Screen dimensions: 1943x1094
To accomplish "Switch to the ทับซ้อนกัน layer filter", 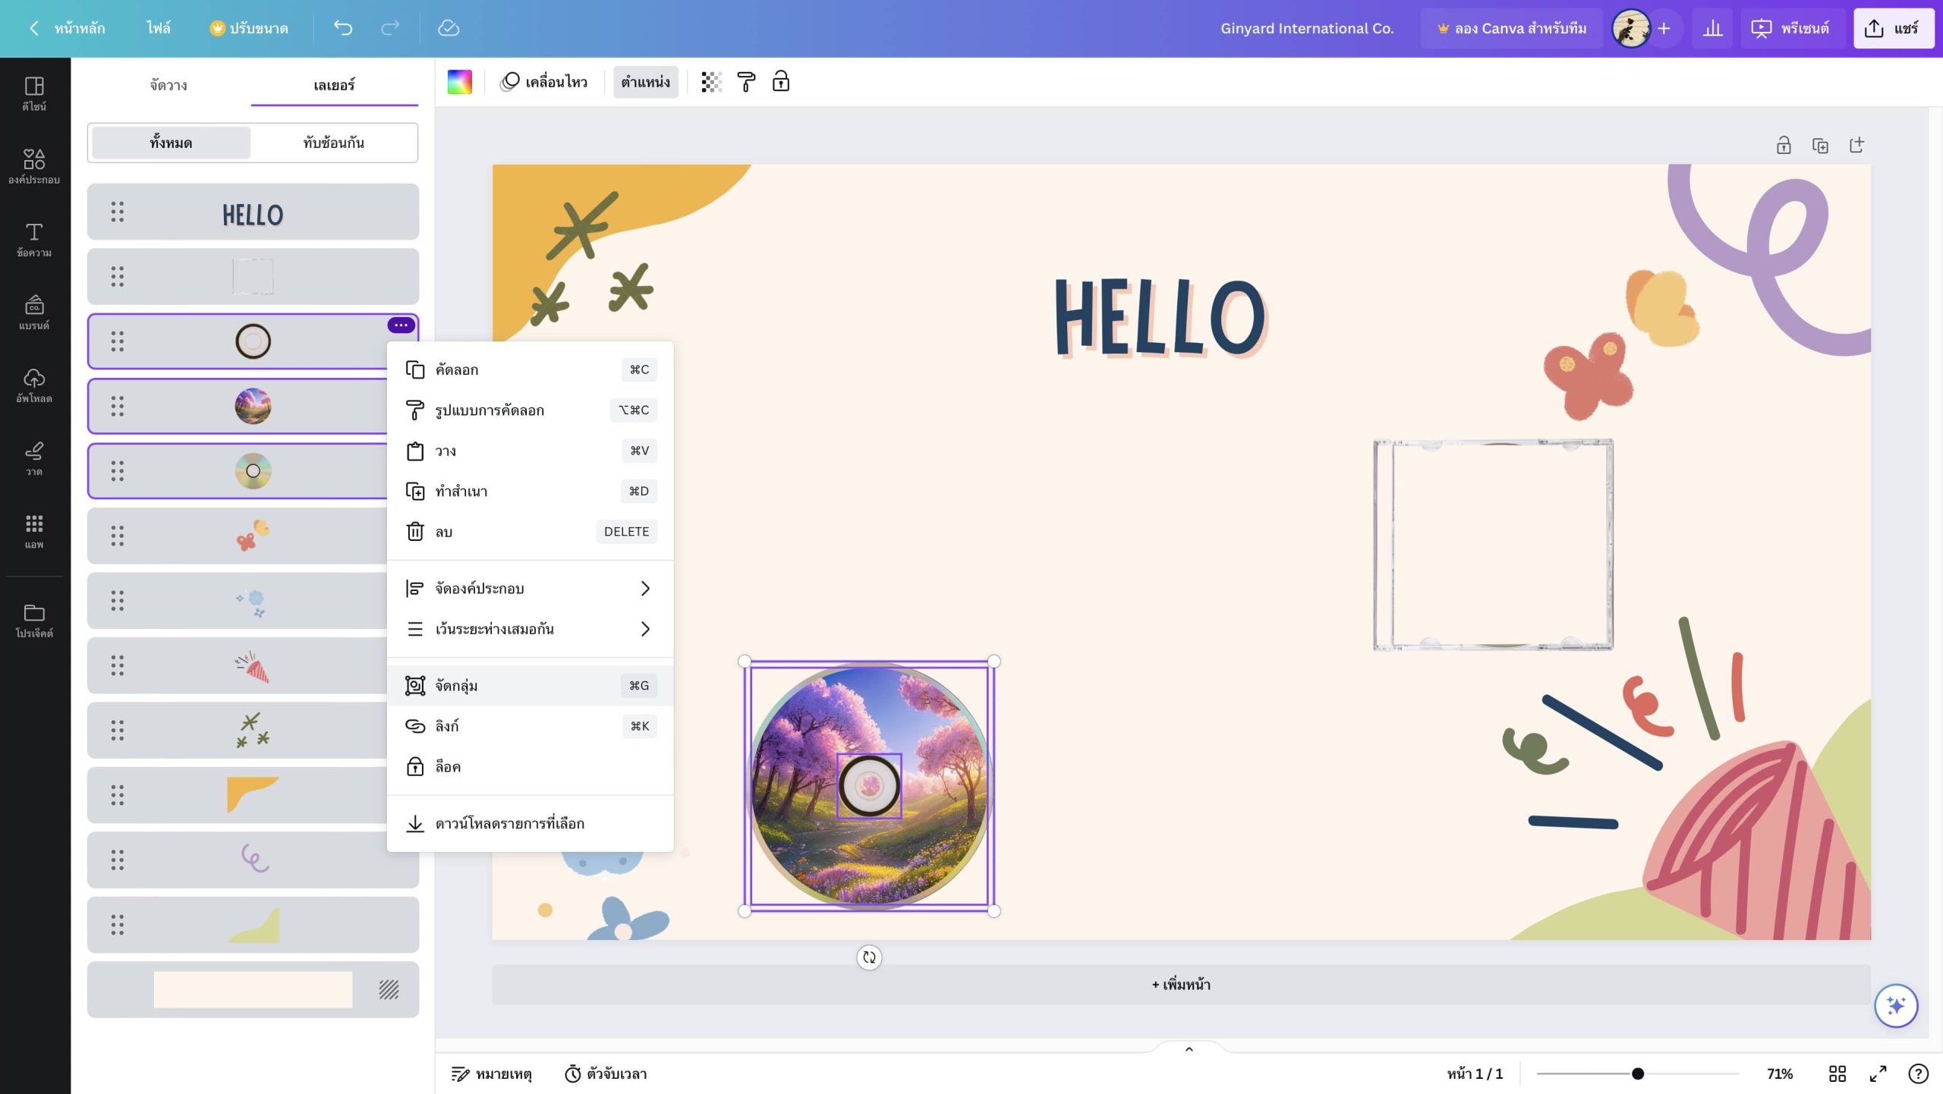I will point(334,143).
